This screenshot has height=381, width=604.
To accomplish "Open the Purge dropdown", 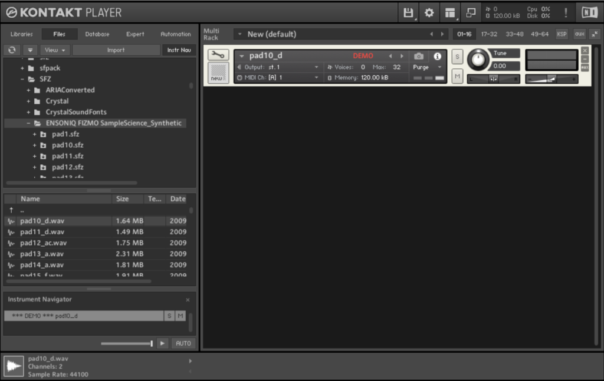I will pos(427,67).
